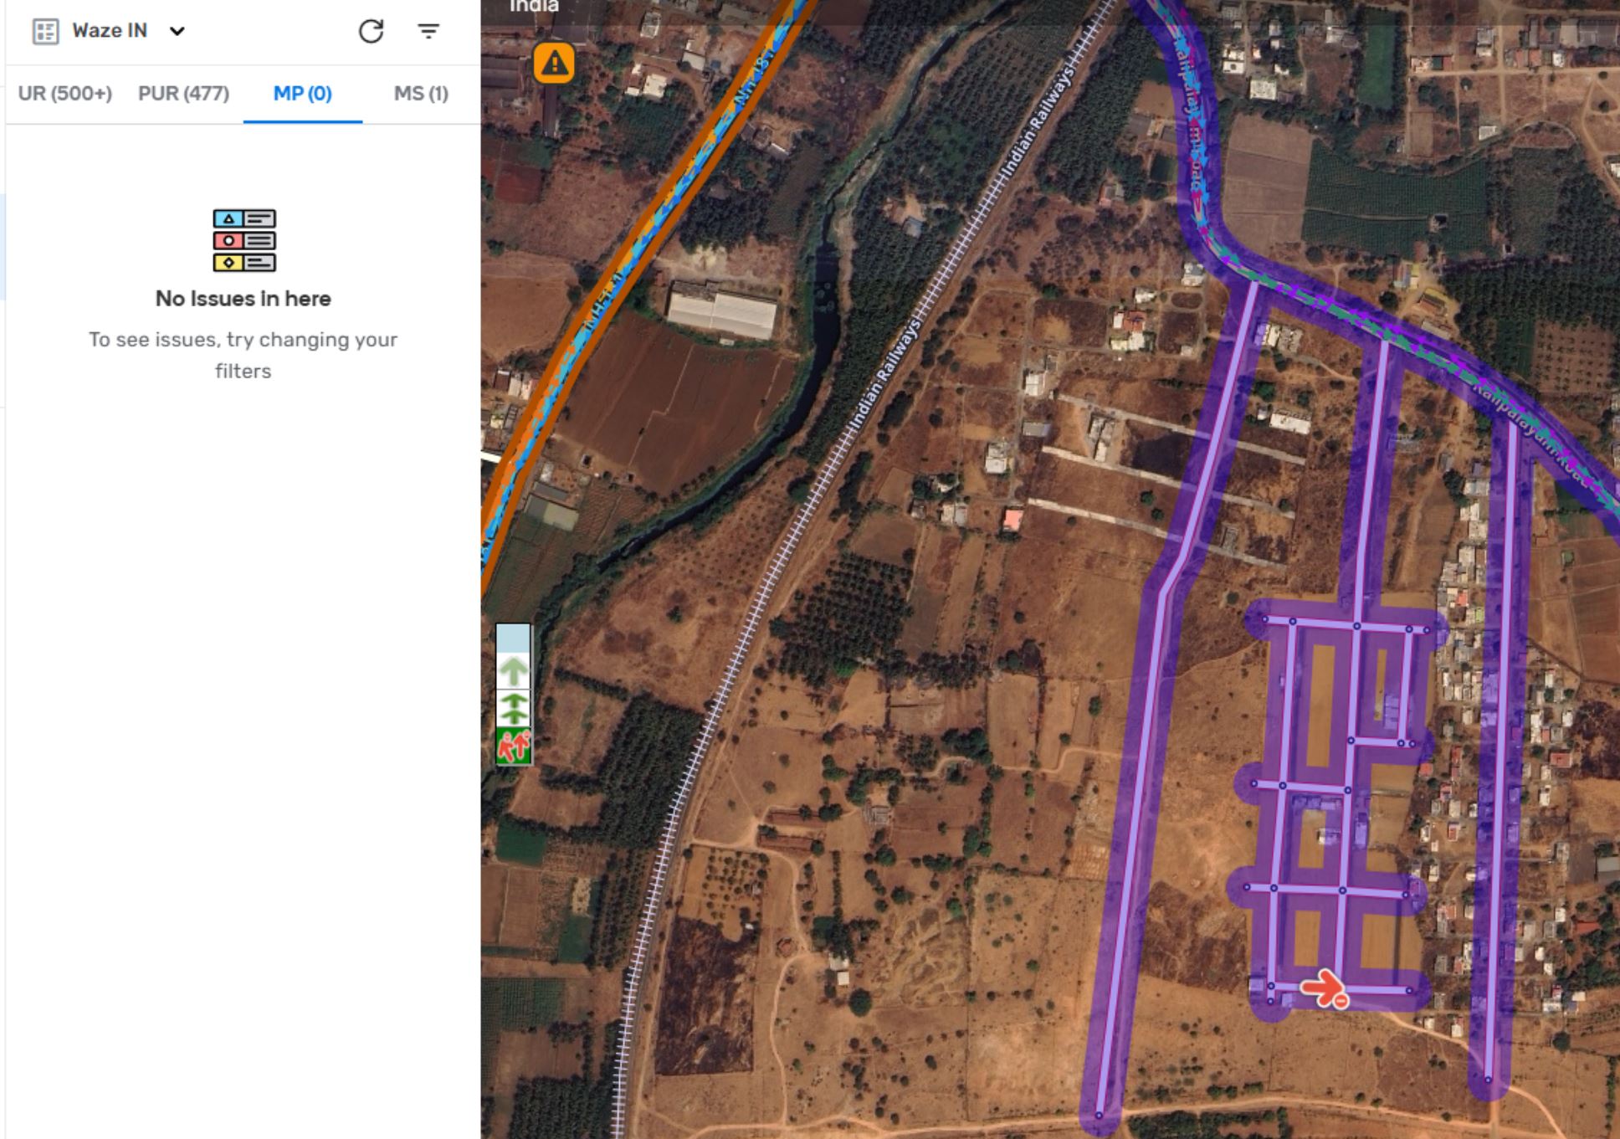Click the light blue toolbar box
1620x1139 pixels.
513,639
